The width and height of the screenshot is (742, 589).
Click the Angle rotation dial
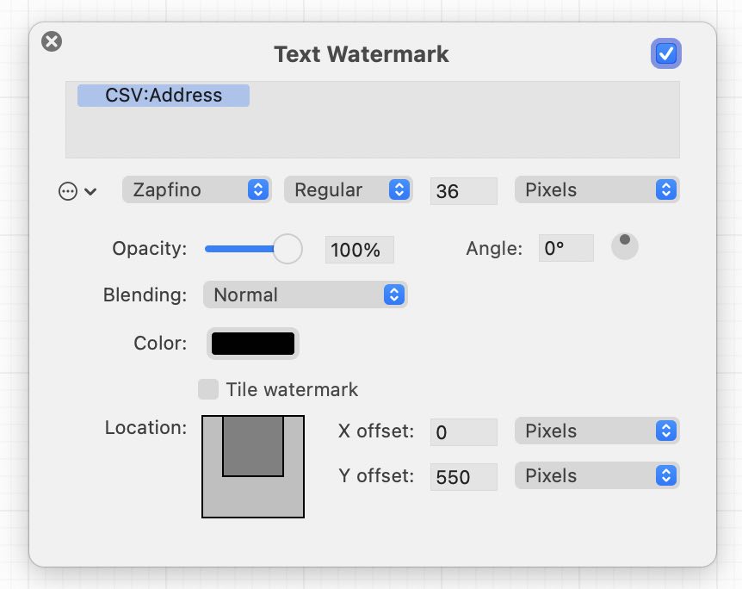[625, 246]
